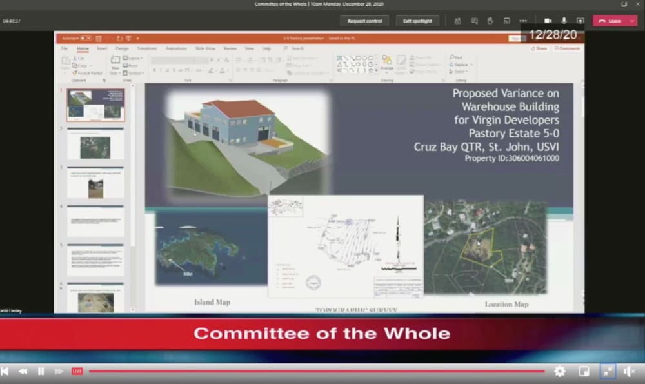This screenshot has width=645, height=384.
Task: Click the Cut command
Action: point(78,59)
